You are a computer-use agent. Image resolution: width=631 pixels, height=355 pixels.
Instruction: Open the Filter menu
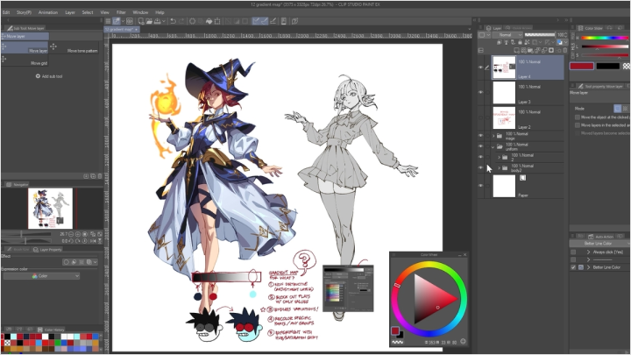pos(121,12)
